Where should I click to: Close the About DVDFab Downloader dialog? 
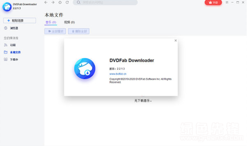176,41
